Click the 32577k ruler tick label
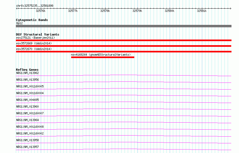This screenshot has height=153, width=239. pos(73,11)
